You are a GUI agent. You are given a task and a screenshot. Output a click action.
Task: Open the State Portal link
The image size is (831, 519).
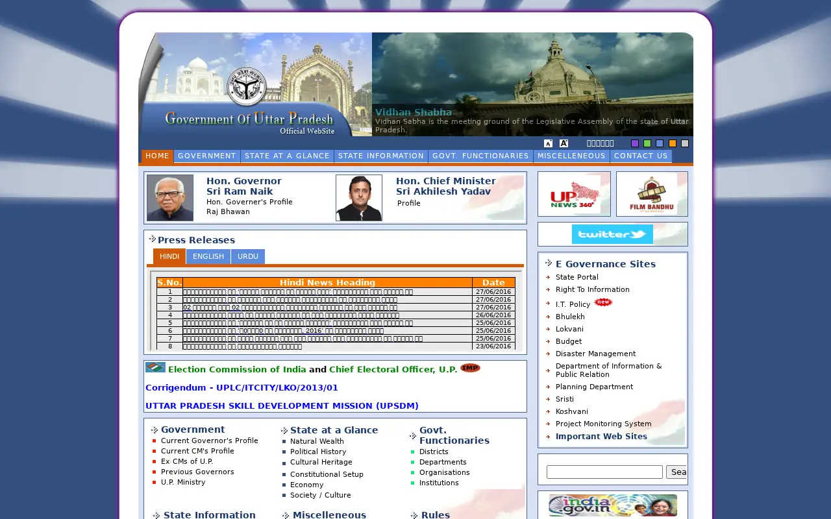577,277
